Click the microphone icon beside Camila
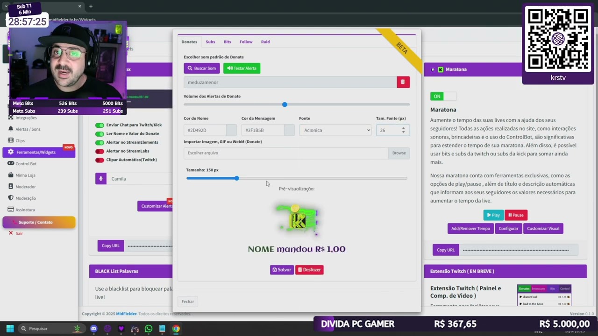Image resolution: width=598 pixels, height=336 pixels. click(x=101, y=179)
